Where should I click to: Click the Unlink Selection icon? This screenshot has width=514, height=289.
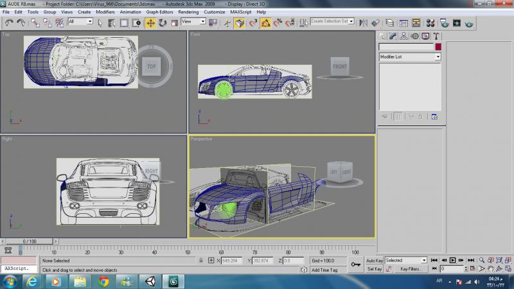[47, 22]
